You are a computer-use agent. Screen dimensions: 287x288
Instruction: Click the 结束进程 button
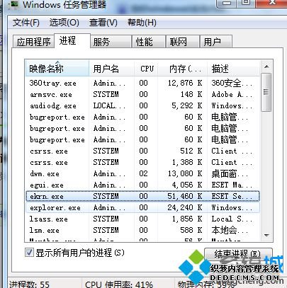point(238,254)
